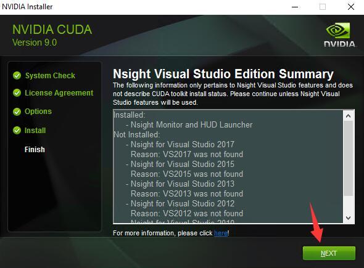
Task: Select the Finish step in sidebar
Action: tap(35, 150)
